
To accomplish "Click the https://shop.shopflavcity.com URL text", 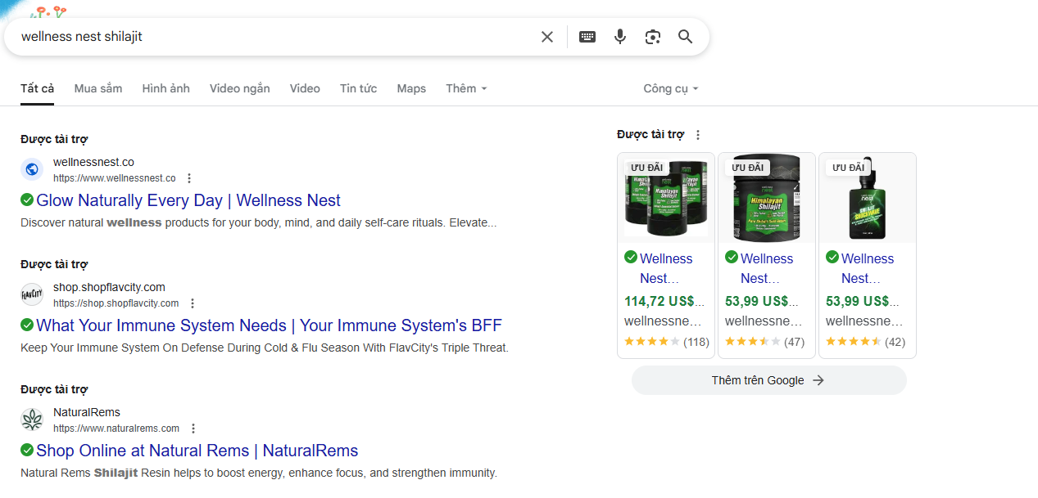I will pos(116,303).
